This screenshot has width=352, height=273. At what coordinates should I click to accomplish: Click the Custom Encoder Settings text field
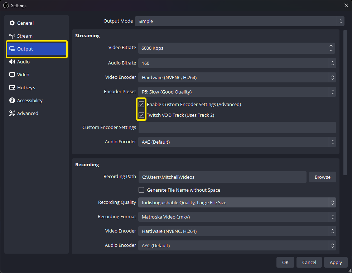[237, 128]
